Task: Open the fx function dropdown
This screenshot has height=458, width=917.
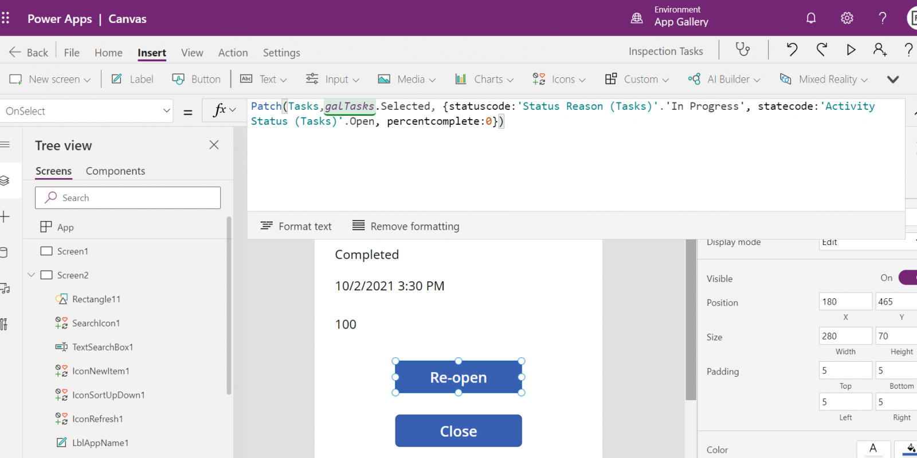Action: pos(224,110)
